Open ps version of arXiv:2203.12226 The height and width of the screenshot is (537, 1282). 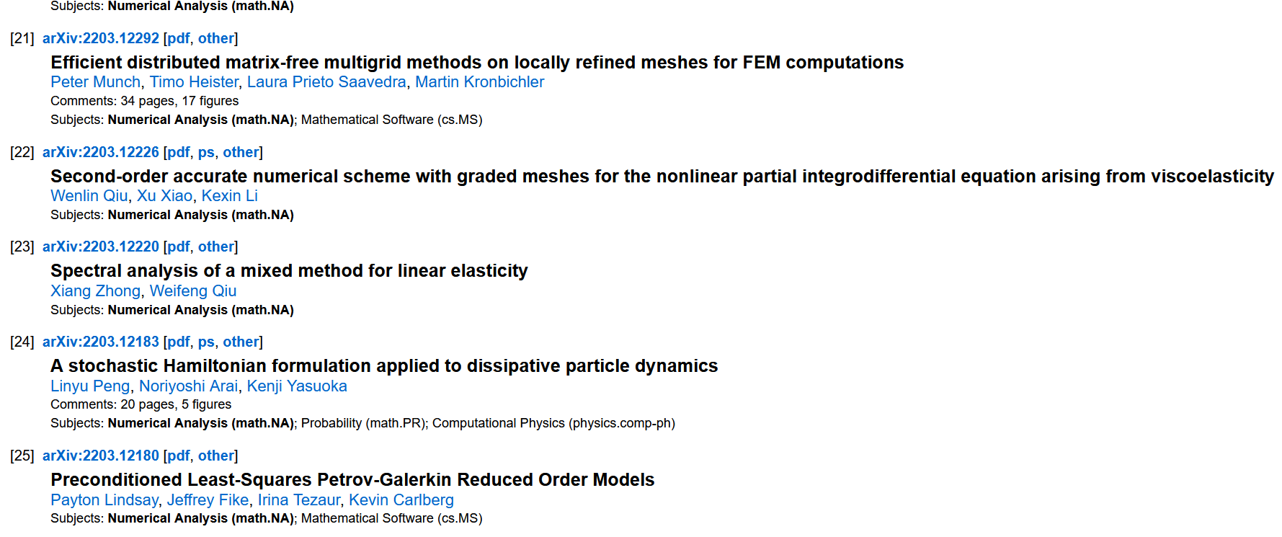pyautogui.click(x=206, y=152)
